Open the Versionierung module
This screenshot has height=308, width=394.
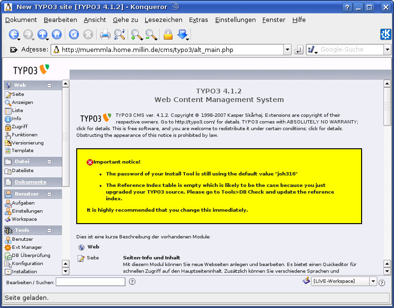24,143
